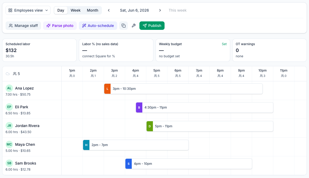Click the cloud icon beside staff count
The height and width of the screenshot is (178, 309).
pyautogui.click(x=8, y=74)
